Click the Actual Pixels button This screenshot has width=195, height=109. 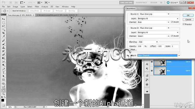(x=35, y=11)
